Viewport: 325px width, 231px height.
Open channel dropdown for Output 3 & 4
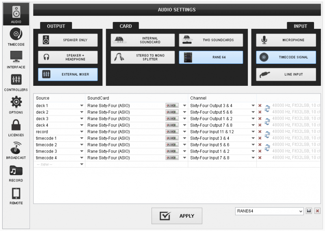[x=253, y=106]
